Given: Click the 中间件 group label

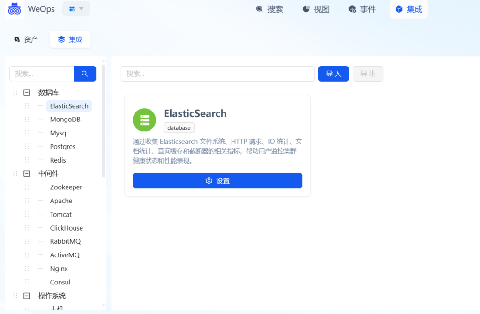Looking at the screenshot, I should [48, 173].
